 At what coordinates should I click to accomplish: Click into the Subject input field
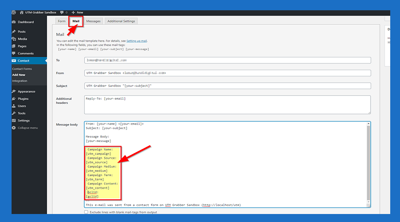pos(227,86)
